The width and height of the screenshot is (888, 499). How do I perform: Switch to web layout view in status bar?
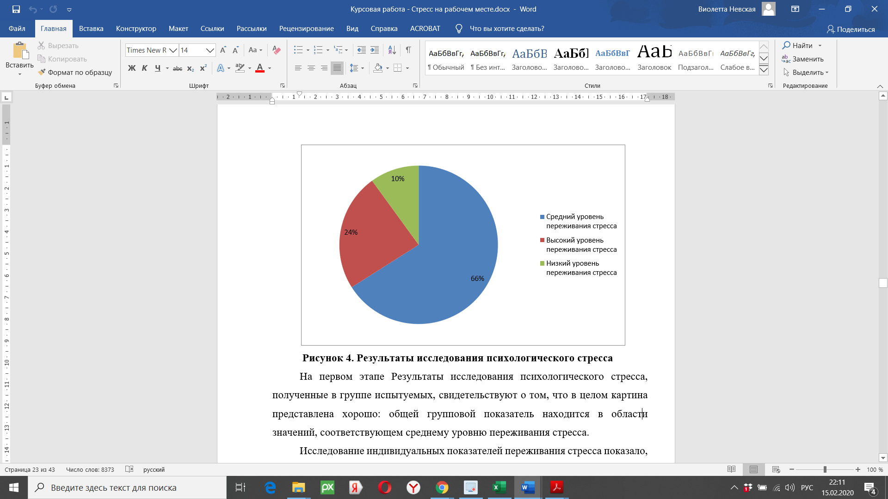click(776, 469)
